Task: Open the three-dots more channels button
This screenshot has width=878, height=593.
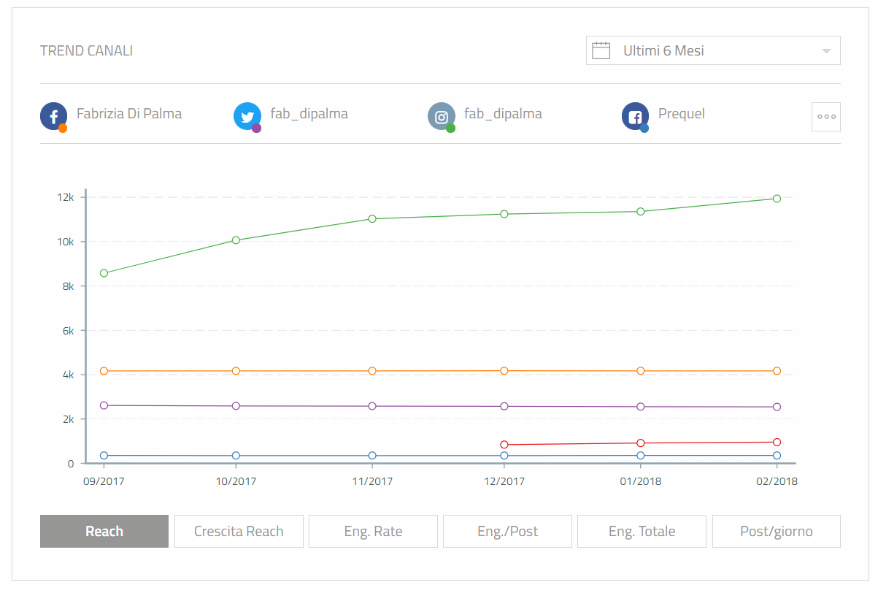Action: [825, 117]
